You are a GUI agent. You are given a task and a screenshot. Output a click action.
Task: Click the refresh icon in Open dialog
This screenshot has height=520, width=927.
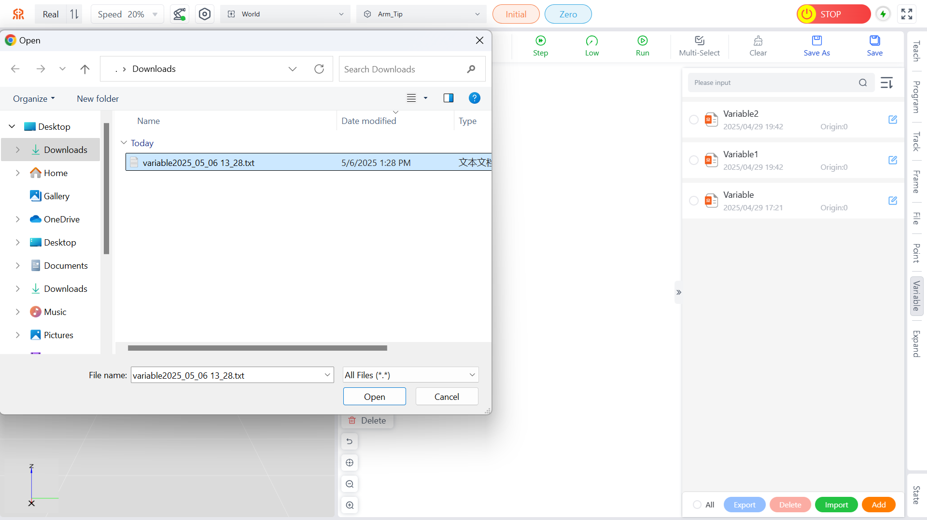pos(319,69)
